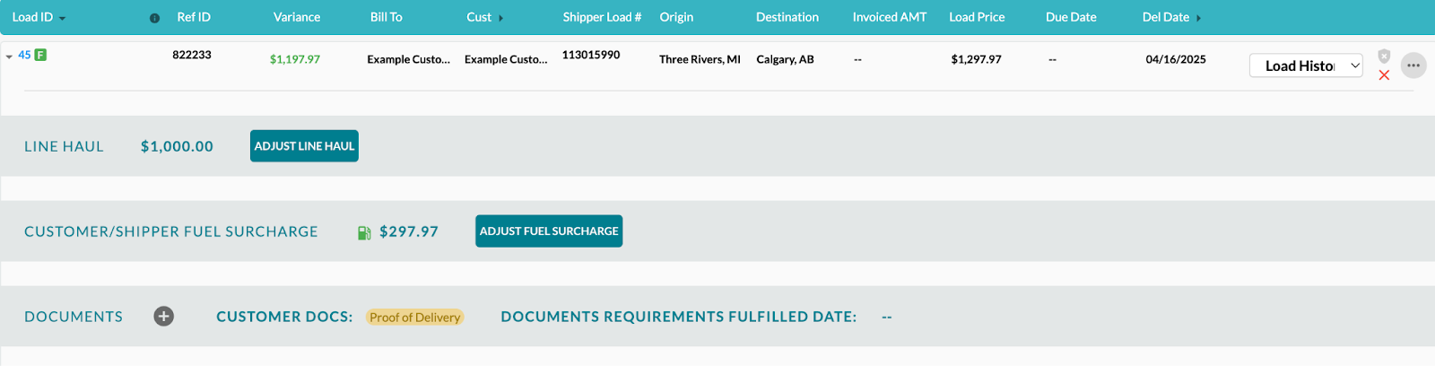Open the three-dot more options menu
1435x366 pixels.
point(1413,65)
